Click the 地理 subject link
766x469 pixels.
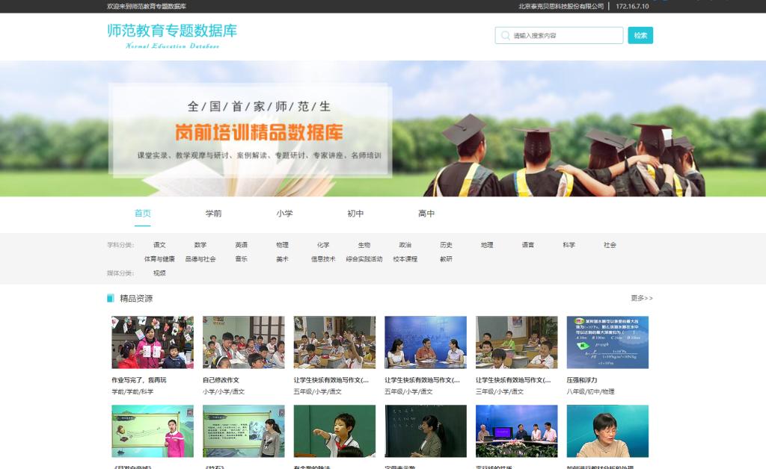pos(487,245)
